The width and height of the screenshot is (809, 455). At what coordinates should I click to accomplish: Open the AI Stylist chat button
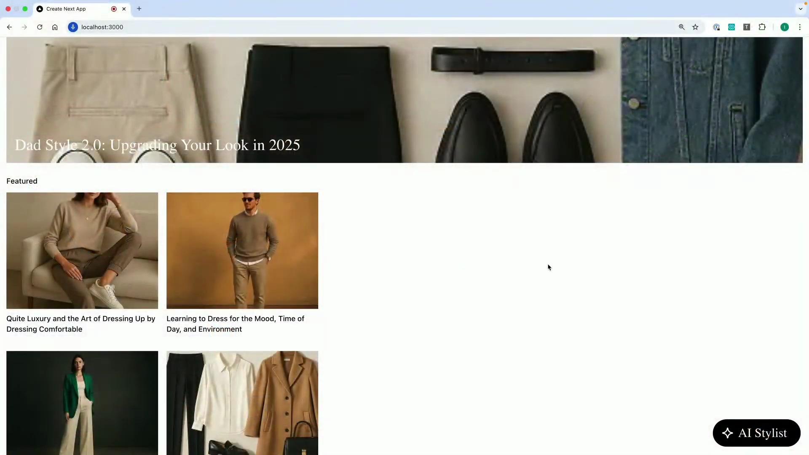point(756,433)
